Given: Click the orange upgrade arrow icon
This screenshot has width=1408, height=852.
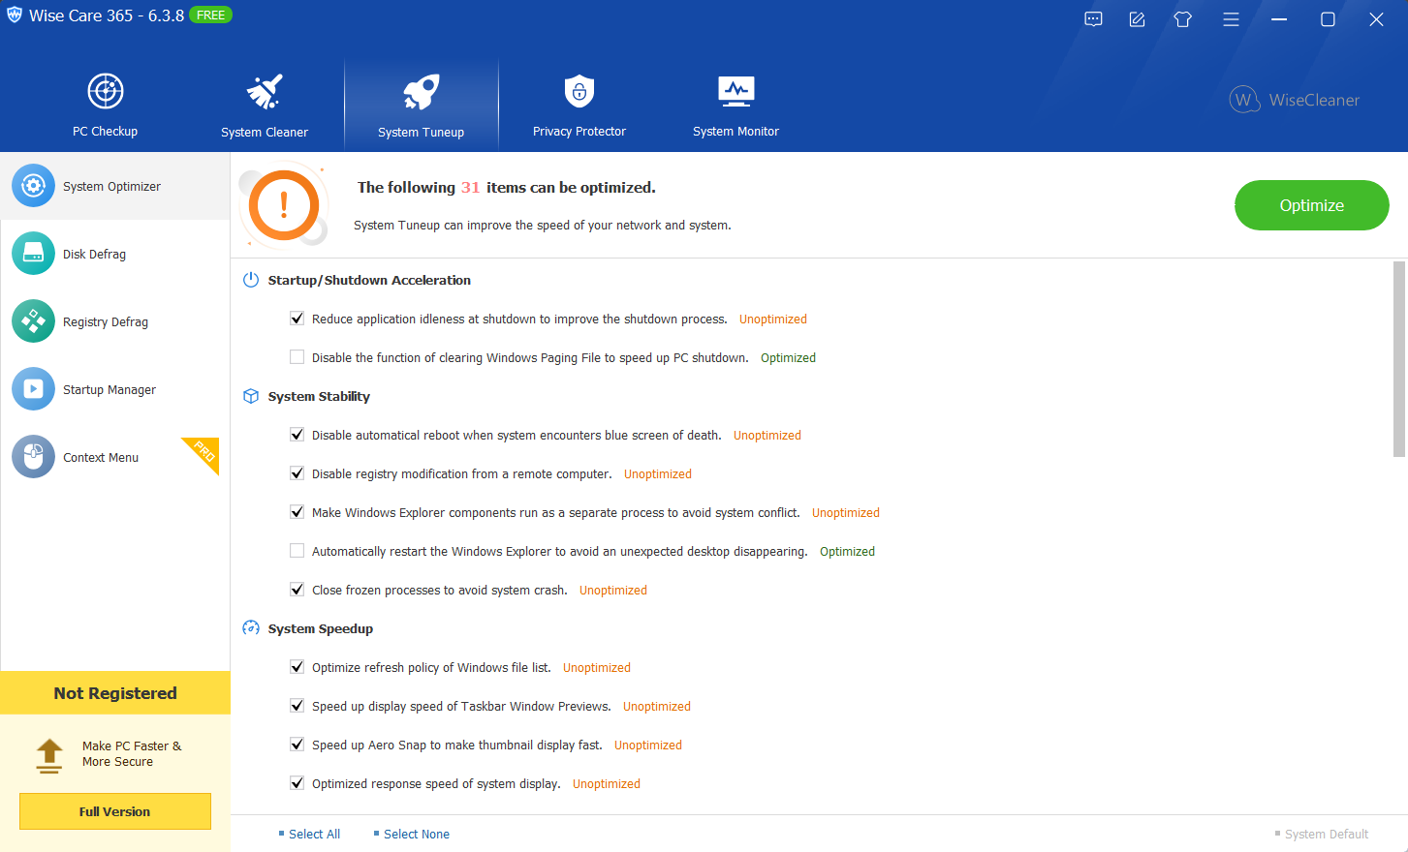Looking at the screenshot, I should pos(49,755).
